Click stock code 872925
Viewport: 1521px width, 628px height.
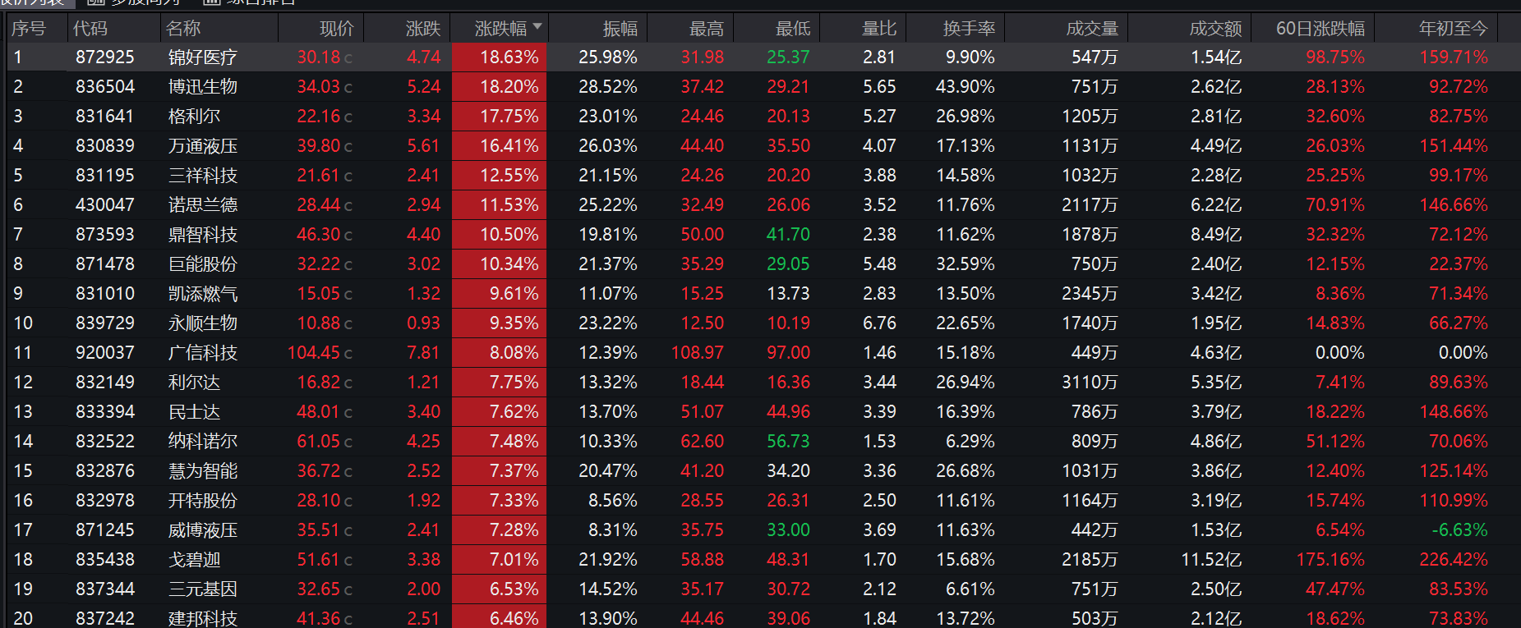coord(105,57)
